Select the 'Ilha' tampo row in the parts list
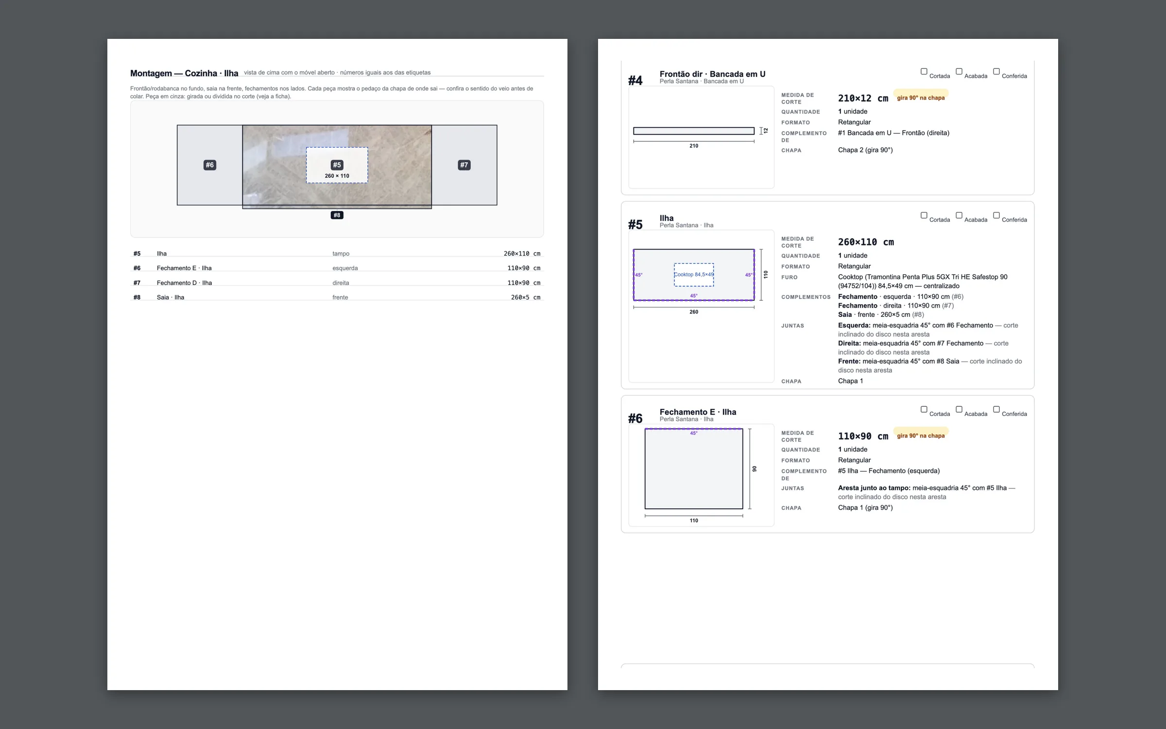The height and width of the screenshot is (729, 1166). 337,254
